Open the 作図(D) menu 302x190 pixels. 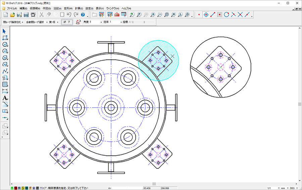47,8
